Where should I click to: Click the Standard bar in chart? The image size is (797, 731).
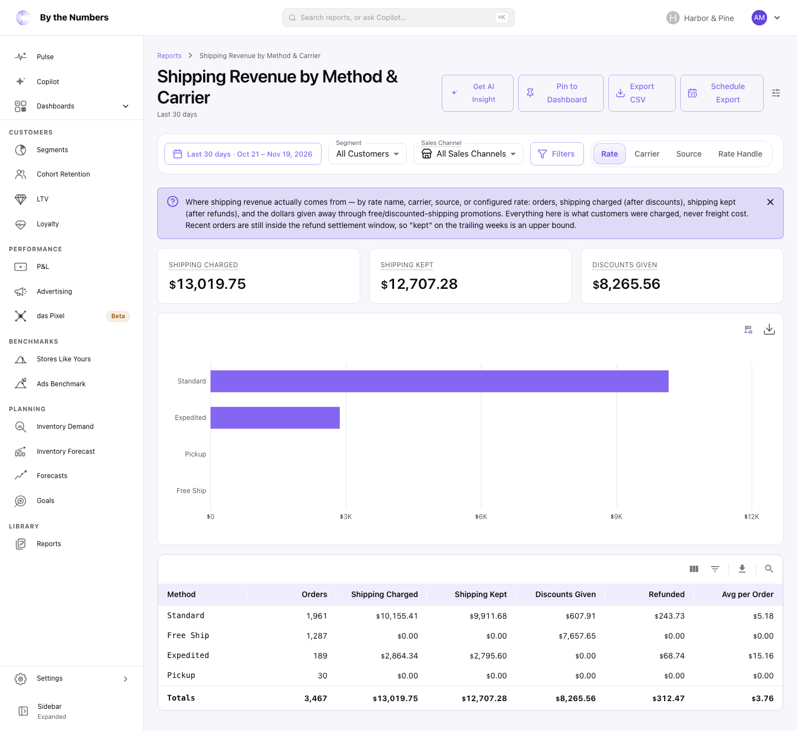(439, 381)
